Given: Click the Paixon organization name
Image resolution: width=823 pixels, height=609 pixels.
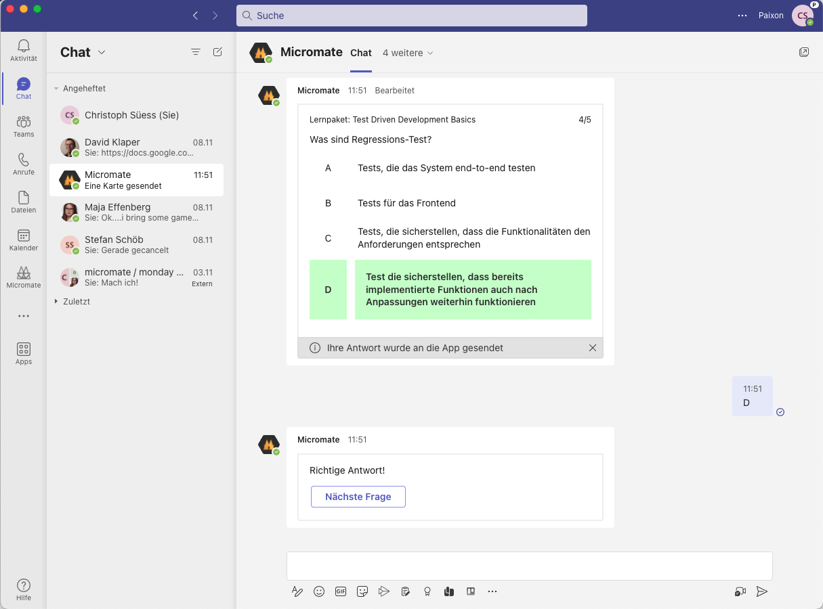Looking at the screenshot, I should (771, 16).
